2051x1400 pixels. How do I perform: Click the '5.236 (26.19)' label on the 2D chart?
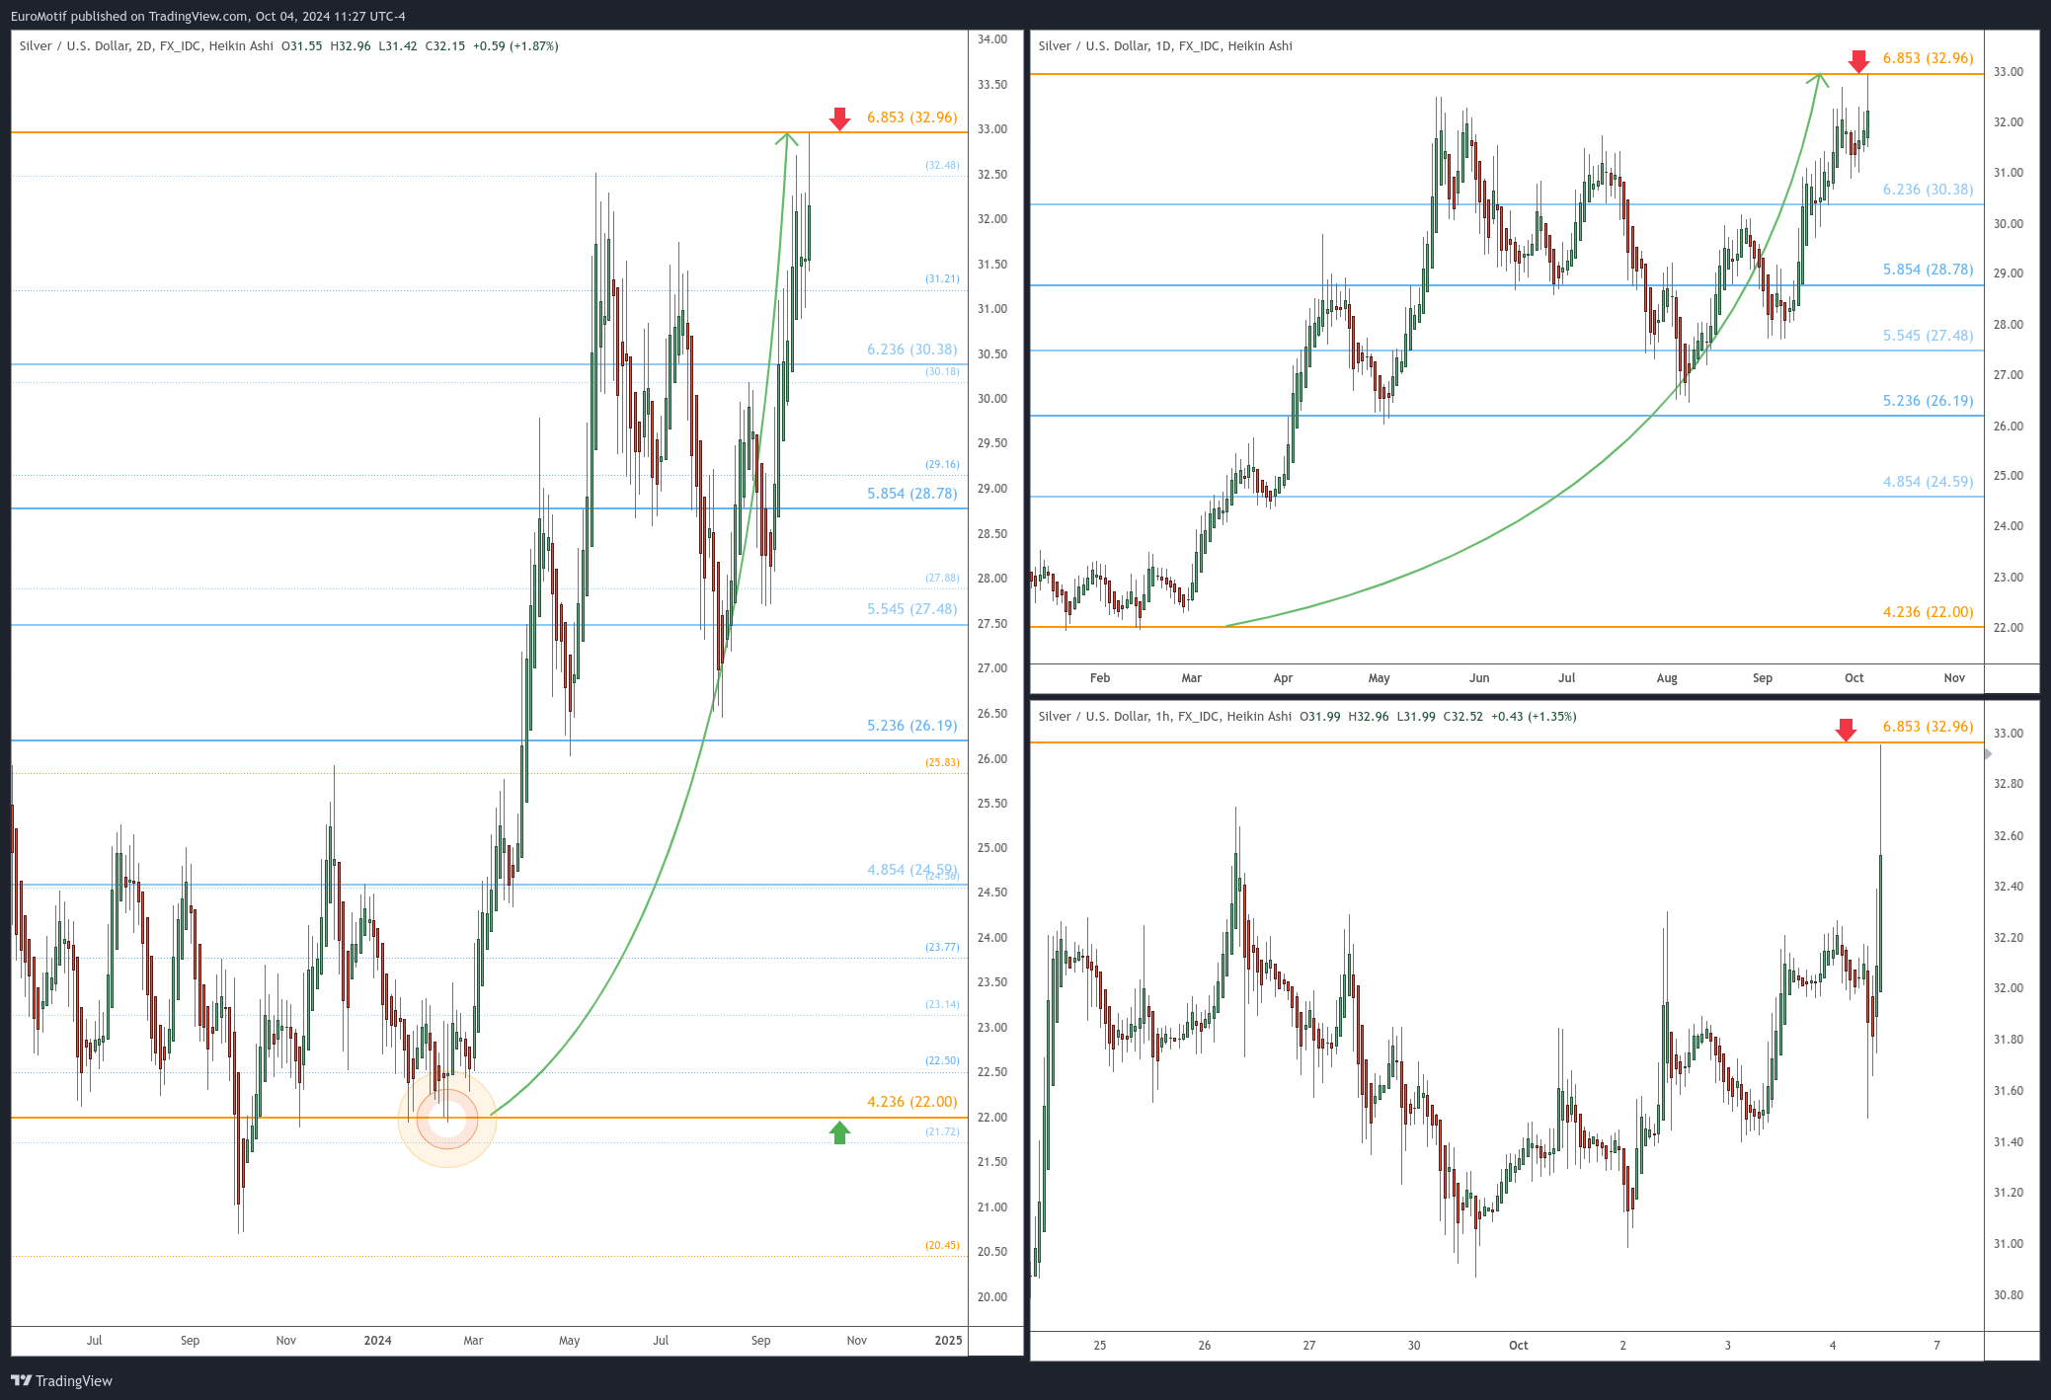pos(912,726)
